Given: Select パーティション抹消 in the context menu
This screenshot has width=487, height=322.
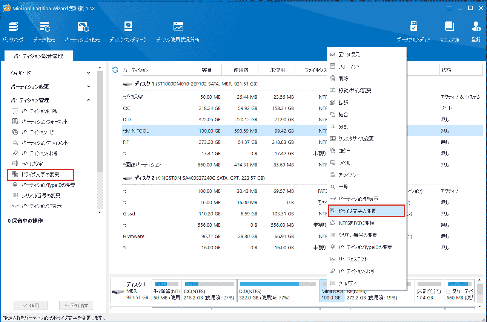Looking at the screenshot, I should point(367,271).
